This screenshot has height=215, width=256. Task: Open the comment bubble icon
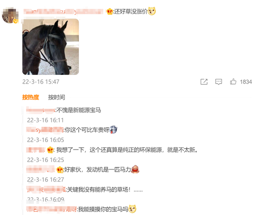[x=218, y=82]
